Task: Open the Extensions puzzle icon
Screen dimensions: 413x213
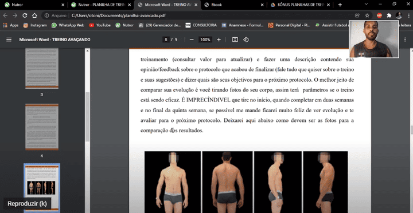Action: [x=389, y=15]
